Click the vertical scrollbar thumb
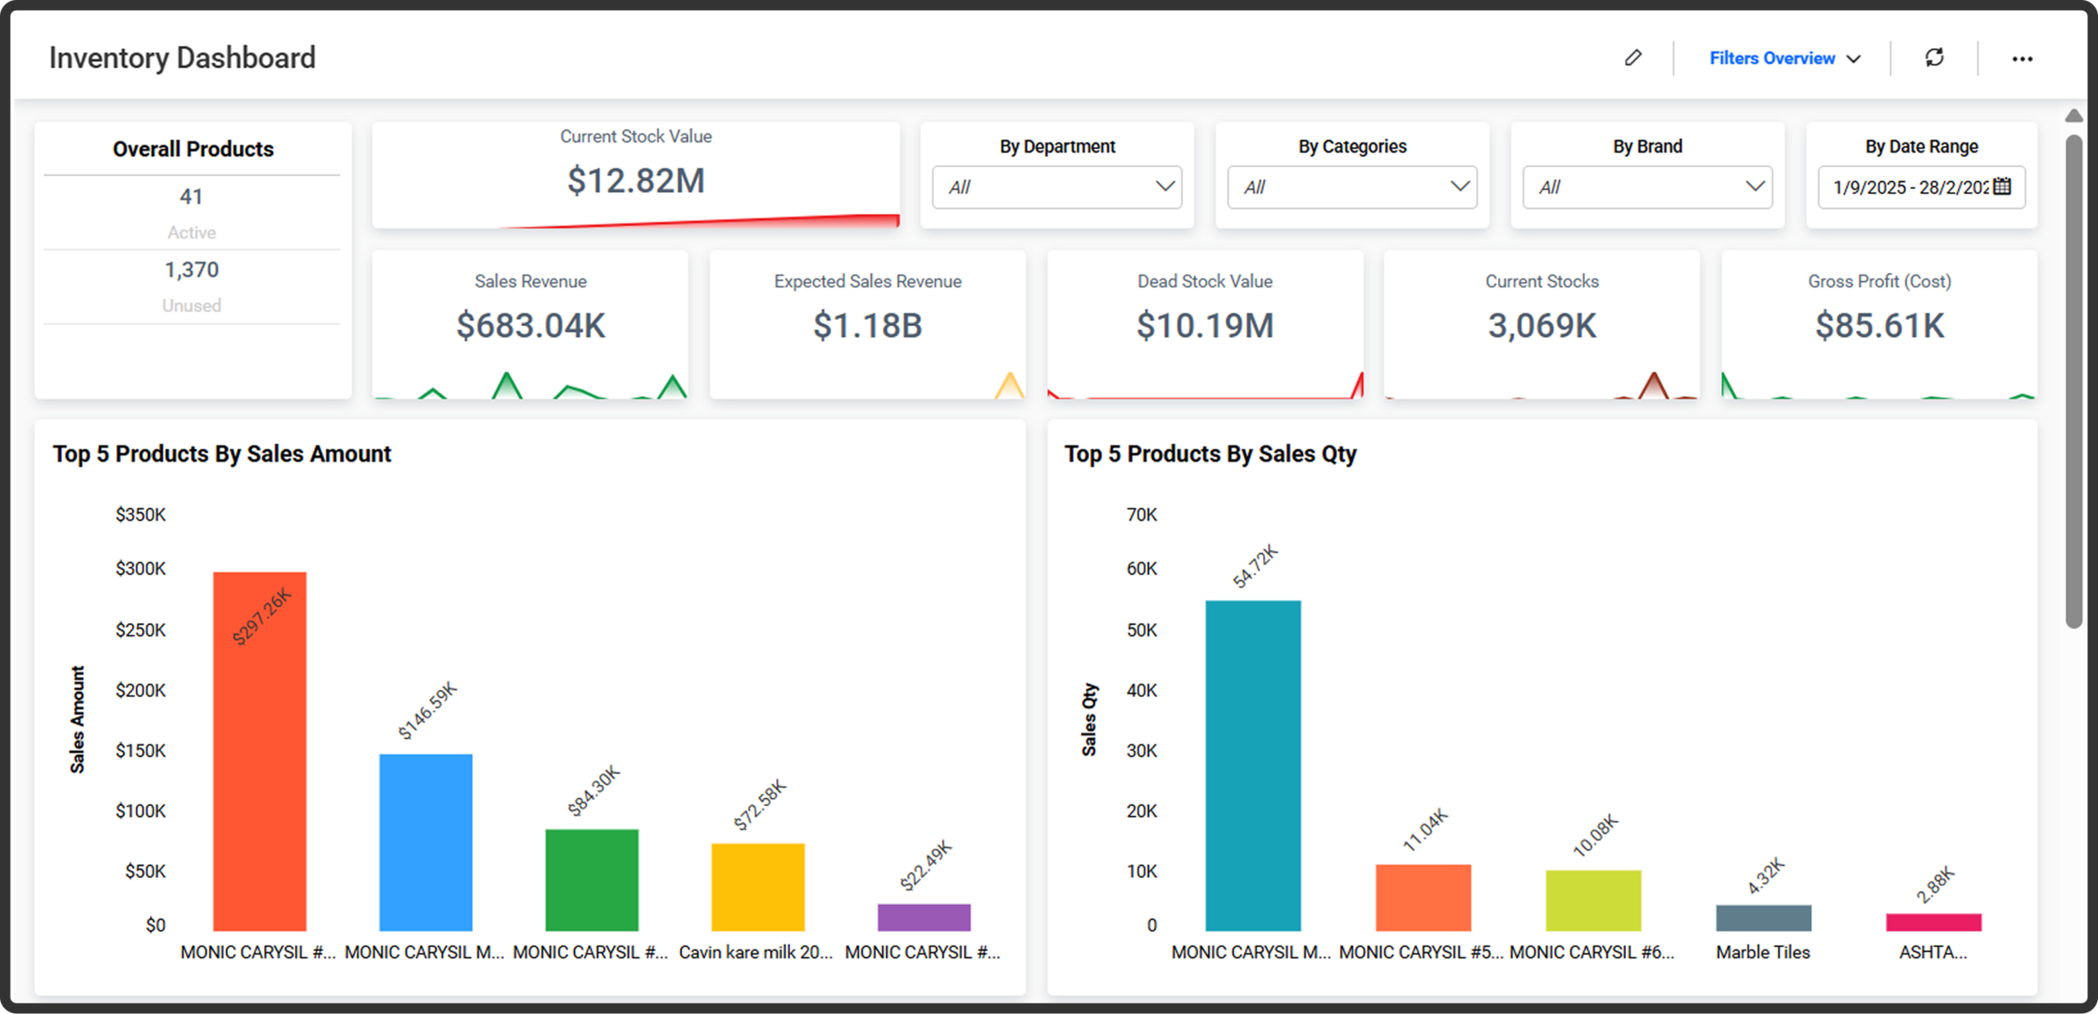 tap(2073, 381)
